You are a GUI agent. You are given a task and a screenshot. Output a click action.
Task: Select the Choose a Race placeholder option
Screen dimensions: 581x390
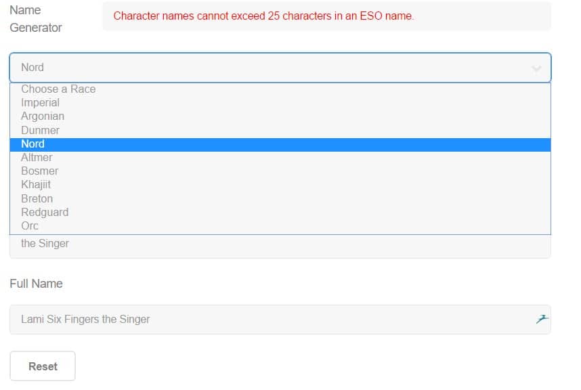point(280,89)
